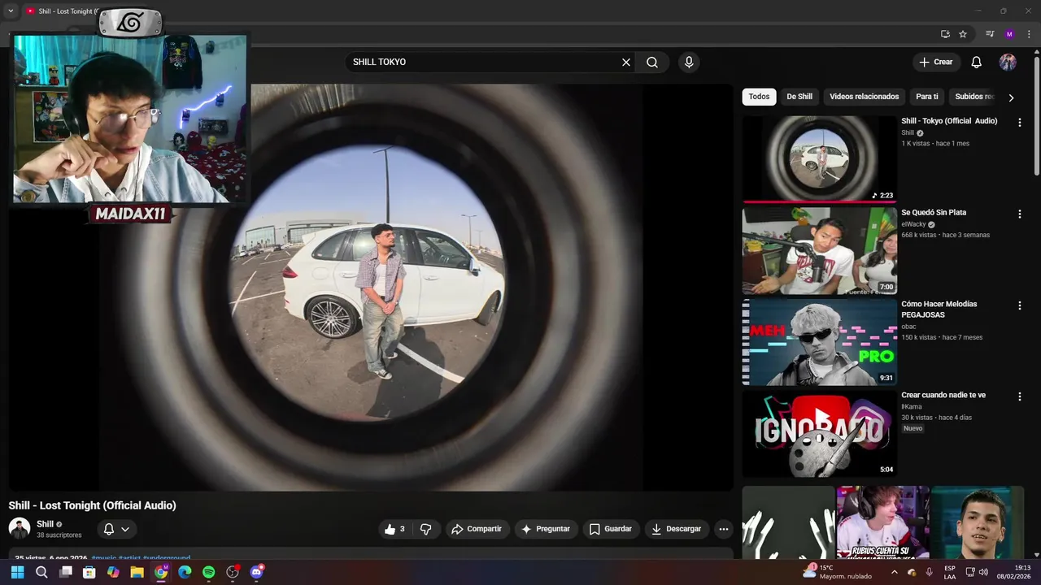Open Shill channel avatar below the video
The image size is (1041, 585).
(x=20, y=528)
